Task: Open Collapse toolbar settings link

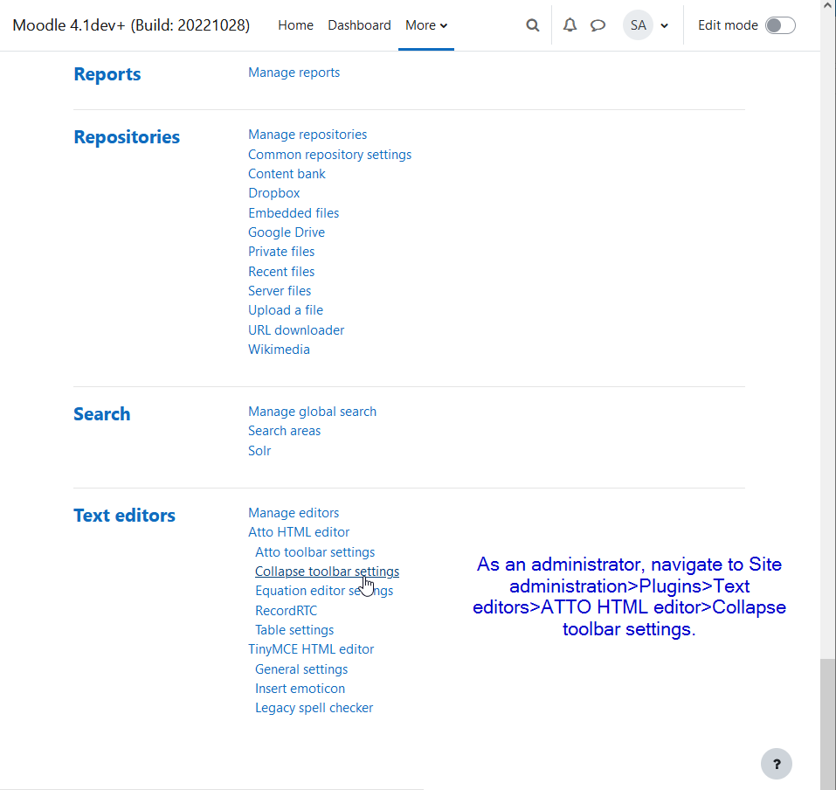Action: pos(327,572)
